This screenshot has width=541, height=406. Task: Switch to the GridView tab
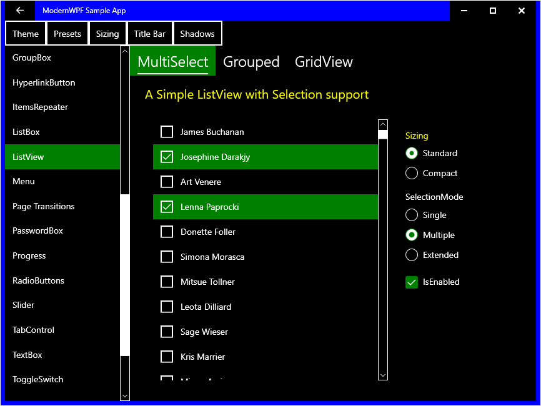[324, 62]
